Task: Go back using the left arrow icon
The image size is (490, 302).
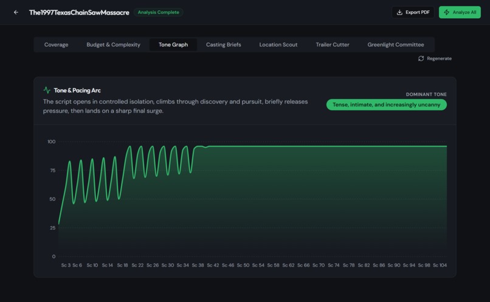Action: pyautogui.click(x=16, y=12)
